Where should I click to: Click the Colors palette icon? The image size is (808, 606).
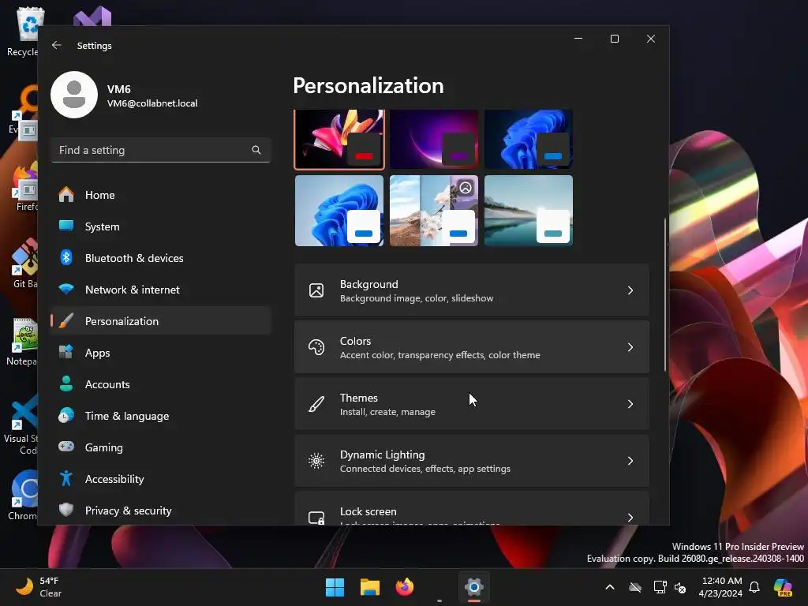pos(316,347)
